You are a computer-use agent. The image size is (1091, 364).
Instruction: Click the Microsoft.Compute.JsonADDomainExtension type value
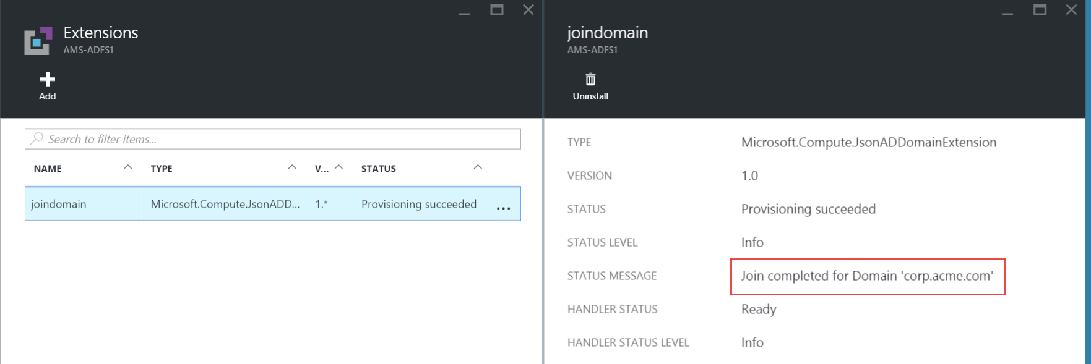point(868,143)
